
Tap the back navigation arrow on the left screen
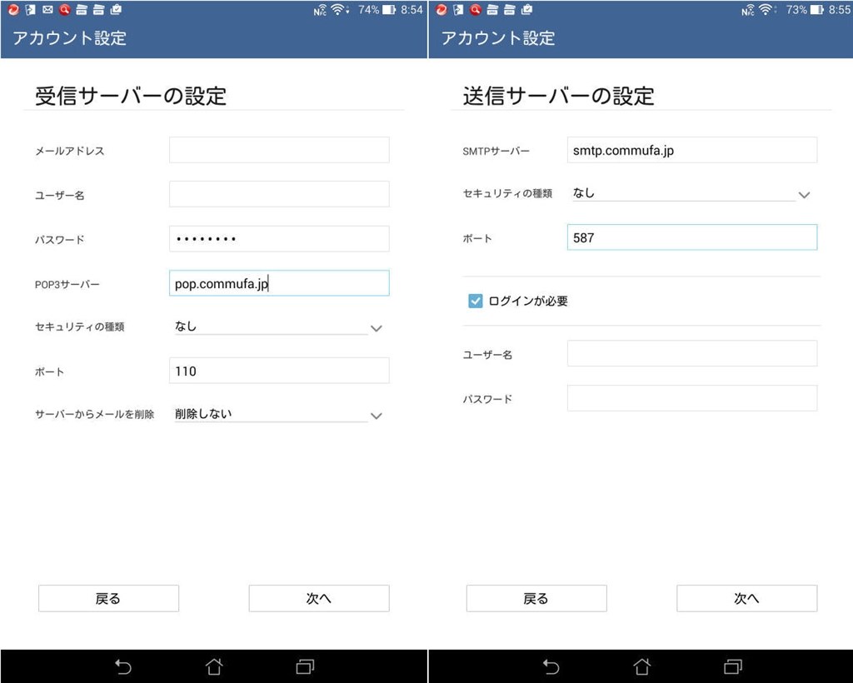tap(122, 666)
